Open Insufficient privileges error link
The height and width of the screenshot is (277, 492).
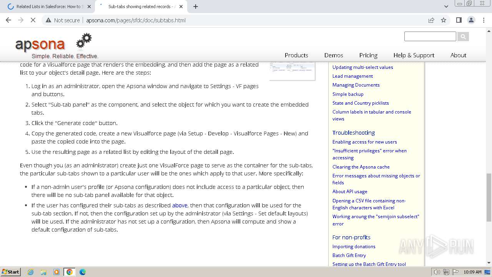coord(369,154)
